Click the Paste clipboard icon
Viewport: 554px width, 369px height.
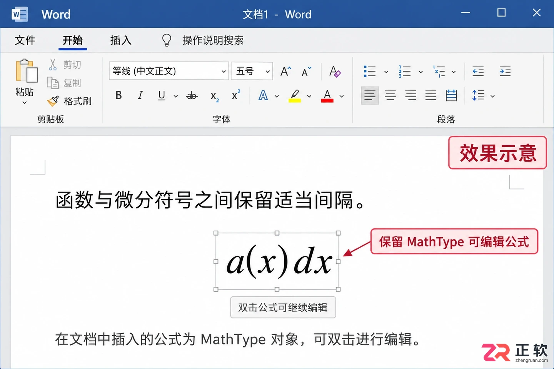(x=26, y=71)
